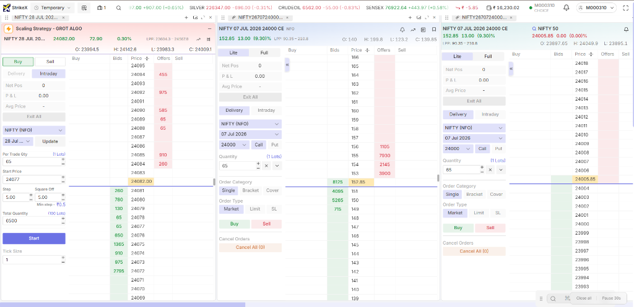
Task: Click the StrikeX logo
Action: coord(15,7)
